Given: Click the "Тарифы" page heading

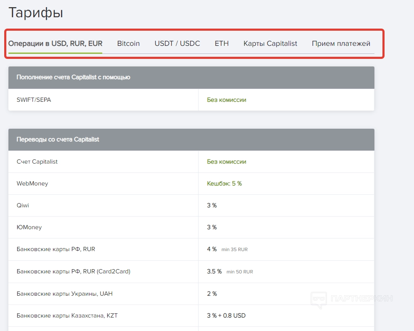Looking at the screenshot, I should pyautogui.click(x=36, y=13).
